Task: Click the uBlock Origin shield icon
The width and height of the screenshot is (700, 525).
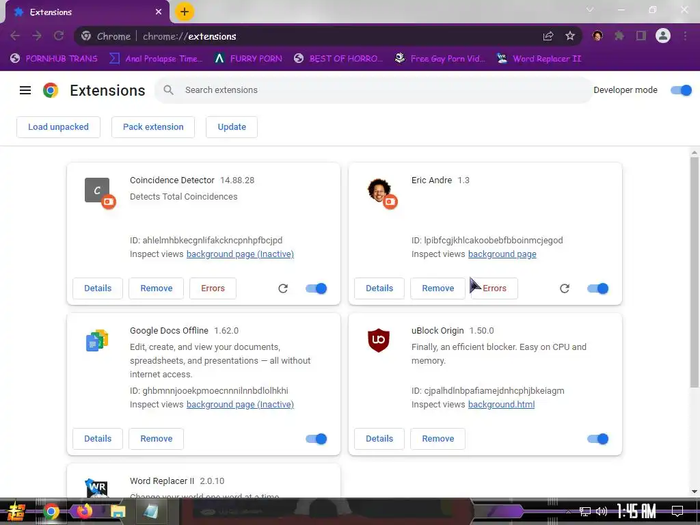Action: click(x=379, y=340)
